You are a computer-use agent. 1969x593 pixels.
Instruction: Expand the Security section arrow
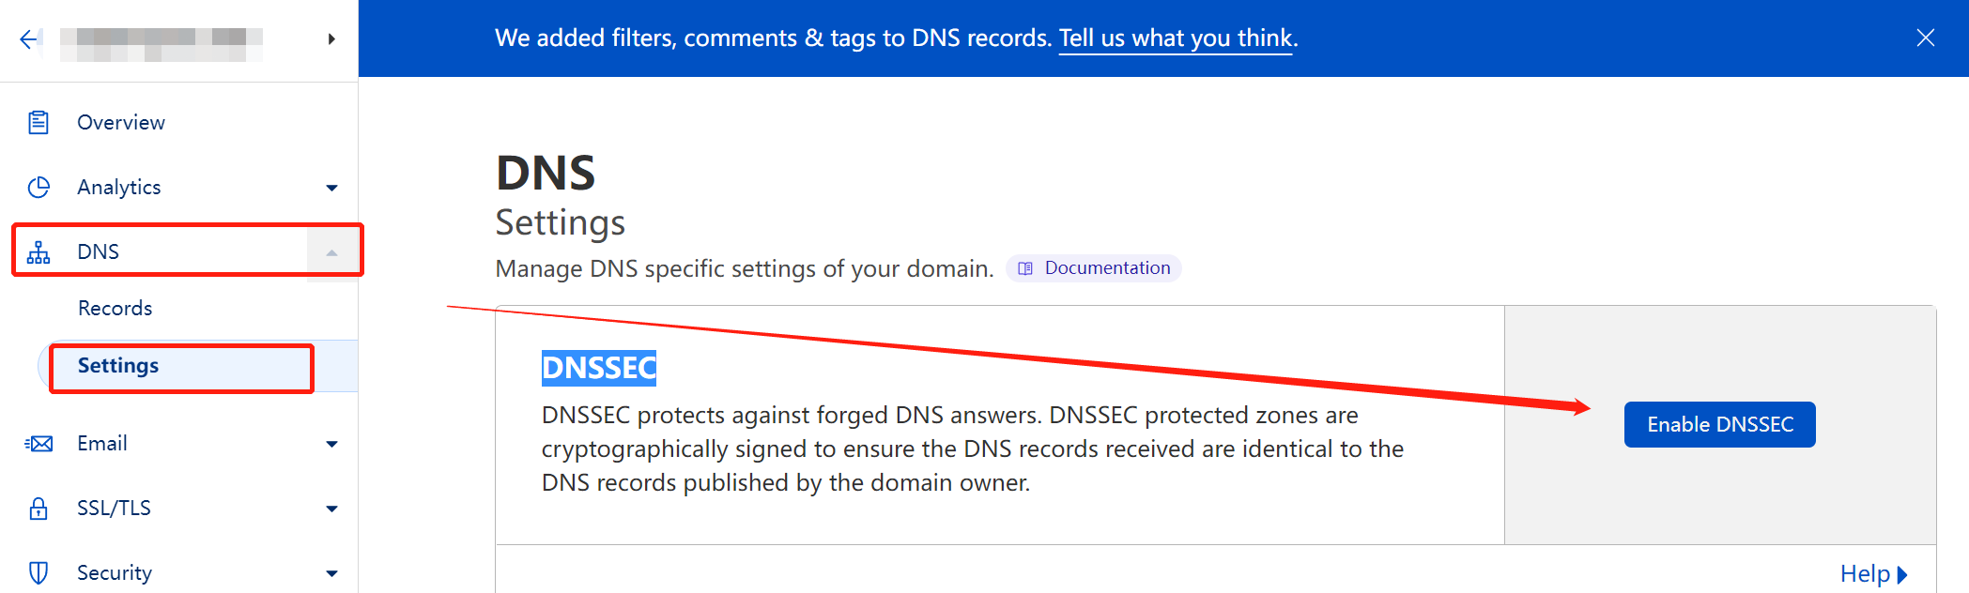331,574
